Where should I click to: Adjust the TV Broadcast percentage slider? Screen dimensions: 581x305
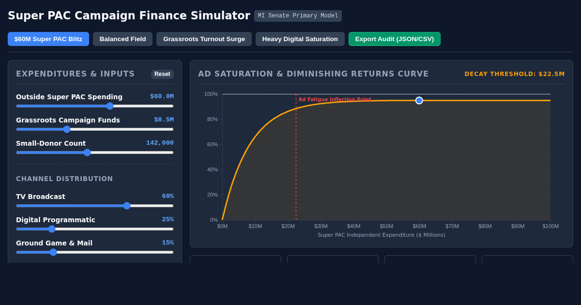95,206
